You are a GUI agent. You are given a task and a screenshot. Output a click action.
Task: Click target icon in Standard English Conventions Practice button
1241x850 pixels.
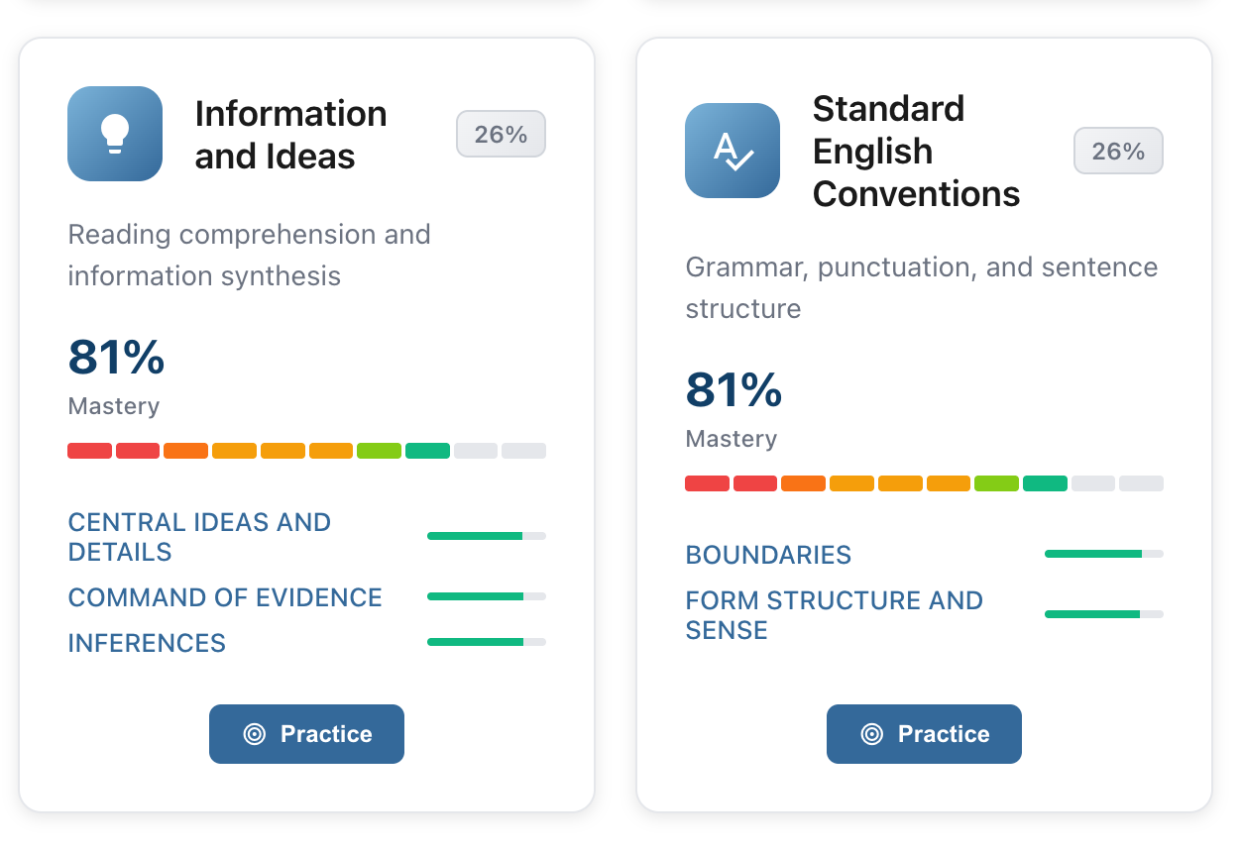click(x=872, y=734)
